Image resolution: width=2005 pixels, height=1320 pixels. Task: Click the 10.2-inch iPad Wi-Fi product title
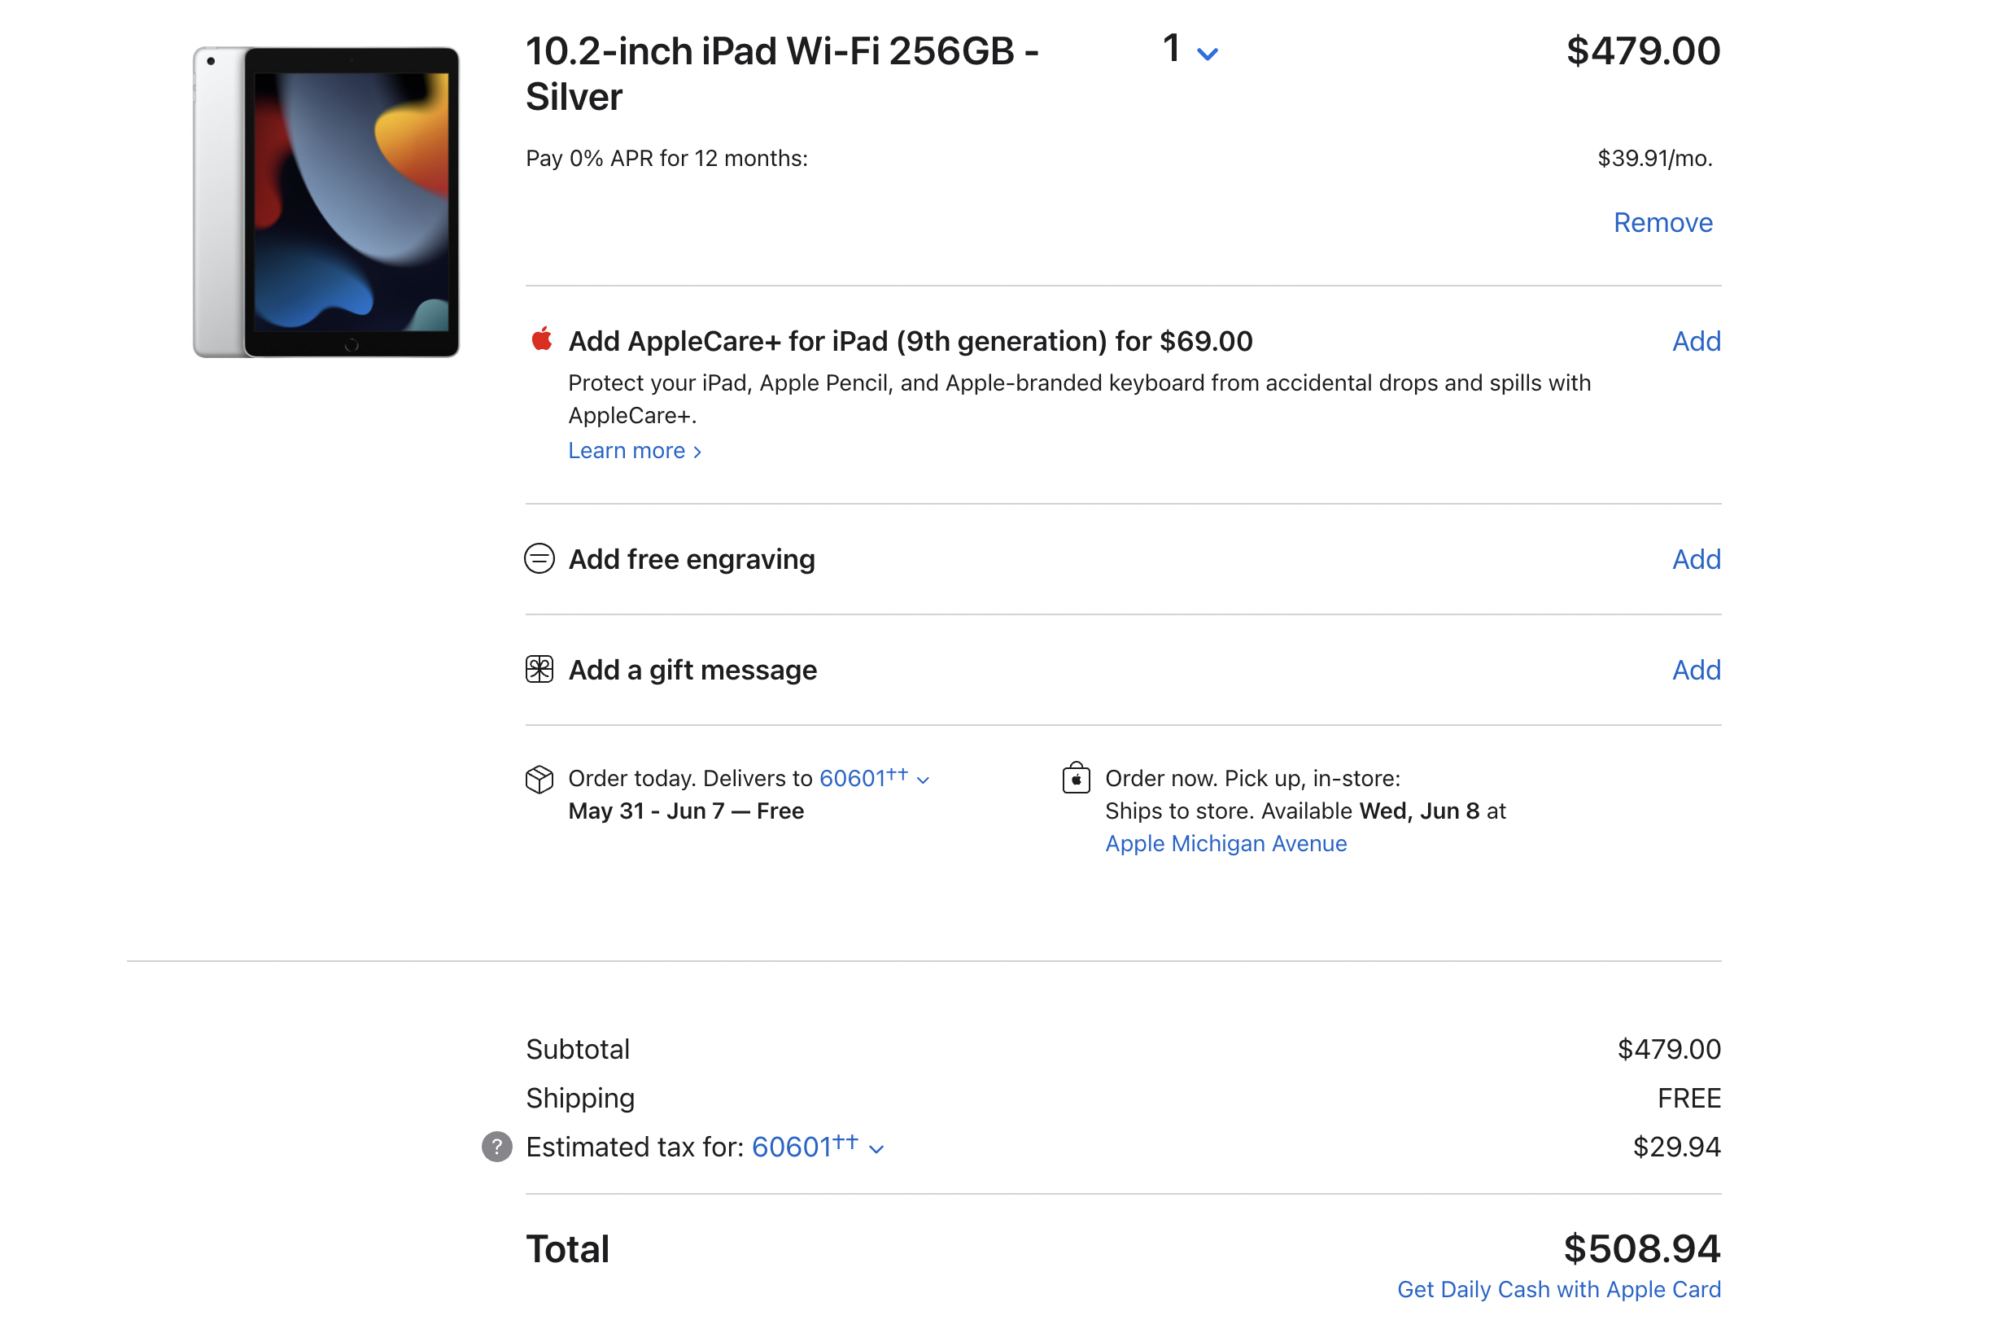[x=781, y=73]
